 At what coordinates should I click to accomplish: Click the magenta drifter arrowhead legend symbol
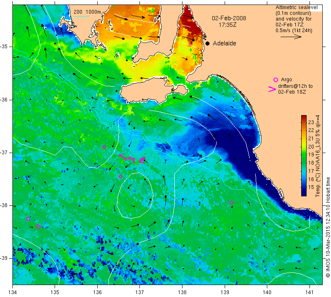coord(272,89)
